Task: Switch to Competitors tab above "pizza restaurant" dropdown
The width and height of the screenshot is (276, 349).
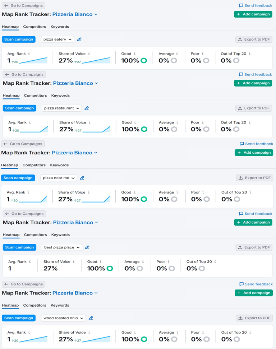Action: click(35, 96)
